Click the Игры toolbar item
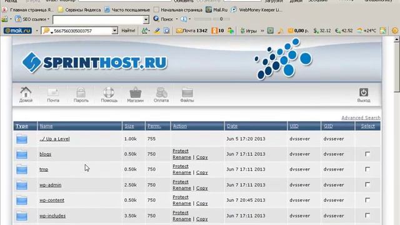Viewport: 400px width, 225px height. [248, 31]
